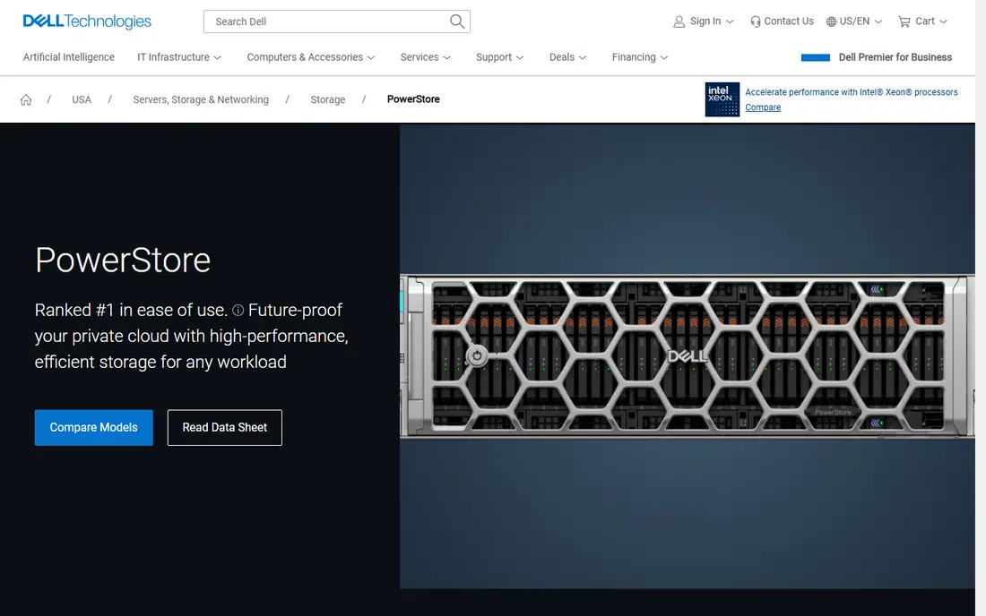Select the USA breadcrumb
The image size is (986, 616).
(81, 100)
